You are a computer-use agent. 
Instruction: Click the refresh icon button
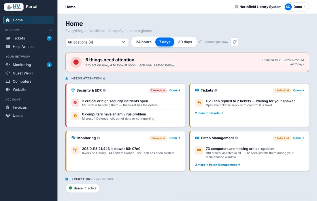pos(235,42)
